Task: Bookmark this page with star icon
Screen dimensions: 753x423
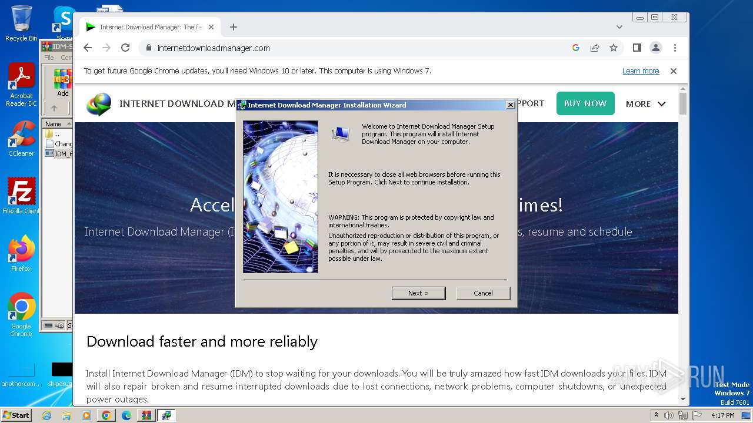Action: [x=614, y=48]
